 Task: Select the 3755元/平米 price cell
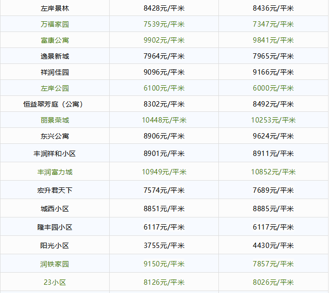[x=164, y=246]
